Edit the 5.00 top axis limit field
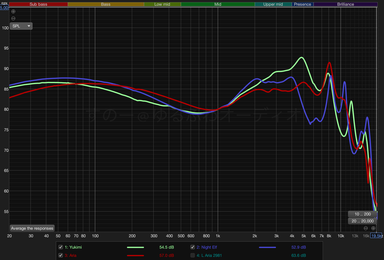This screenshot has height=260, width=384. (x=4, y=7)
